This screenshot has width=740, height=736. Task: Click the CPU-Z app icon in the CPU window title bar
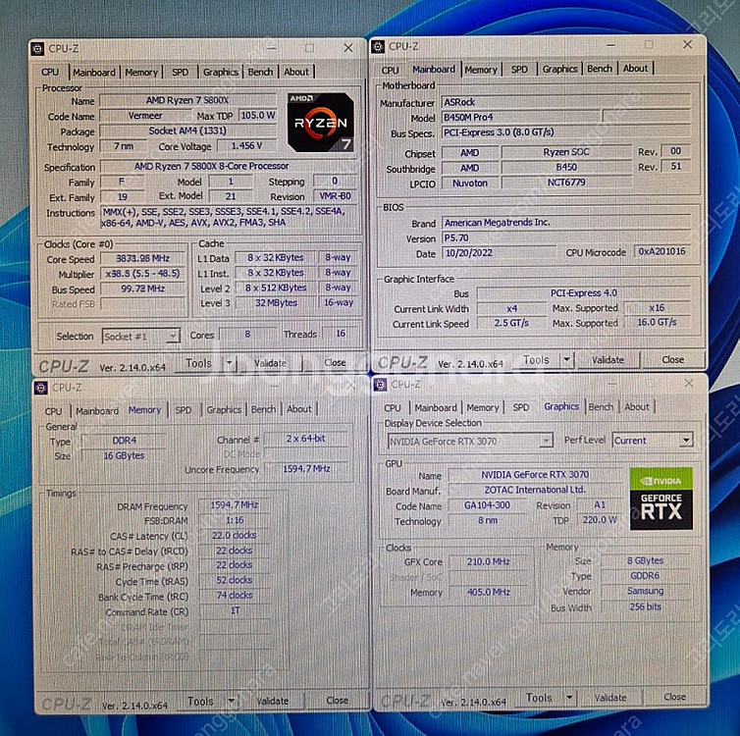point(38,49)
